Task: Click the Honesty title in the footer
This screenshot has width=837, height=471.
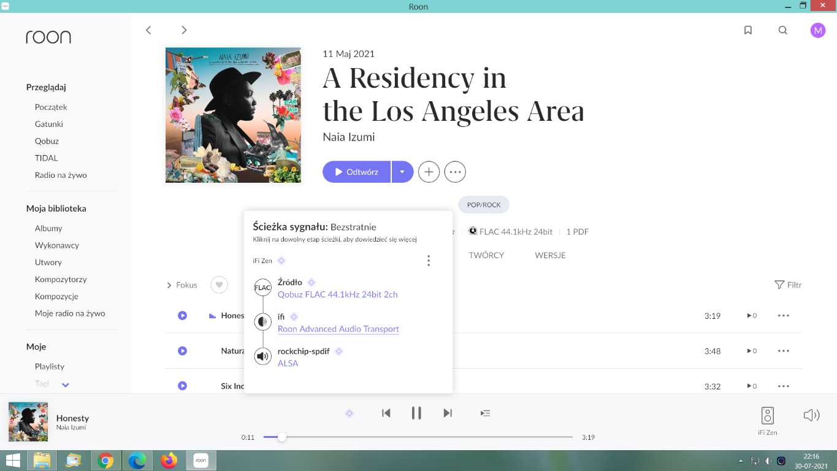Action: (x=72, y=418)
